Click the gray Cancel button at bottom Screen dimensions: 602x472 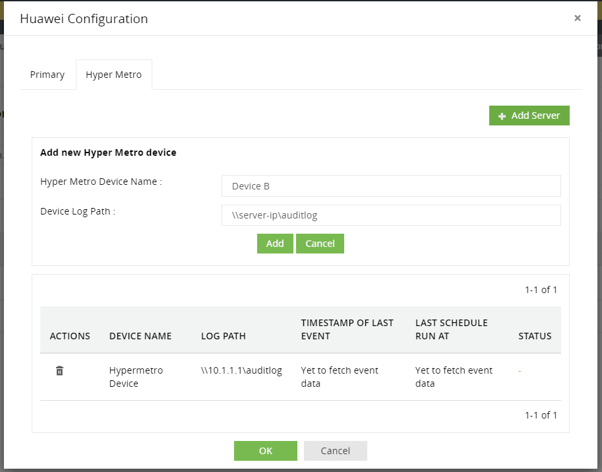(335, 451)
